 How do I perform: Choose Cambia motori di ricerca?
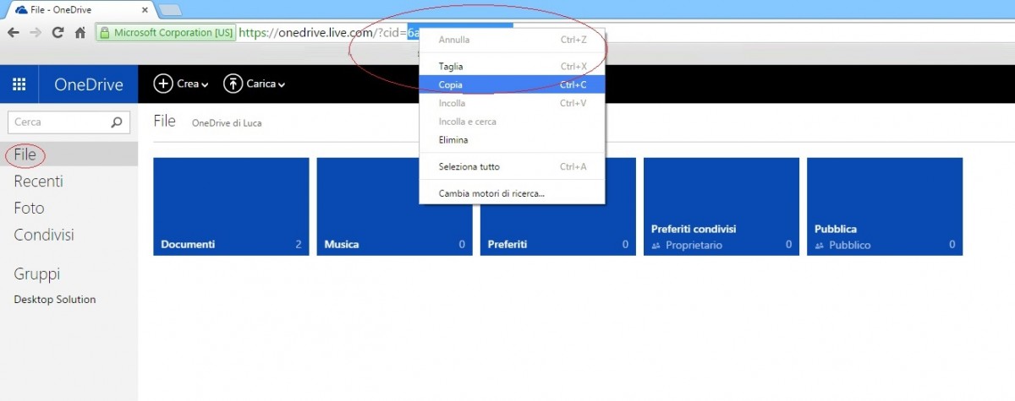pyautogui.click(x=512, y=194)
